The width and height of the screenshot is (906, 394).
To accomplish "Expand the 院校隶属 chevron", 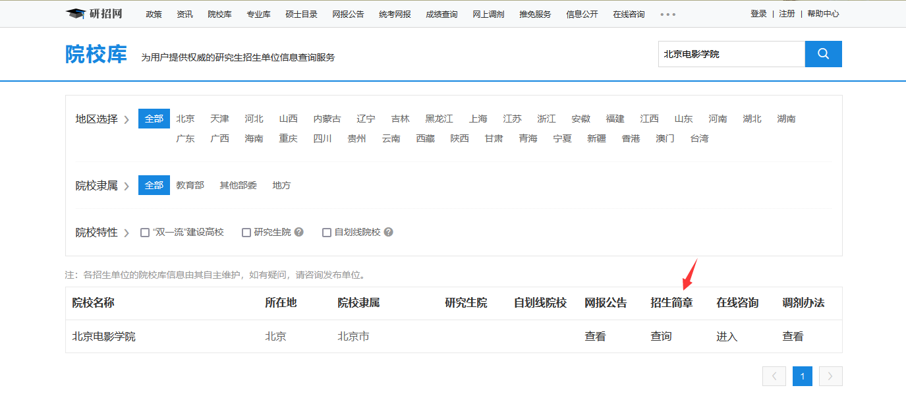I will point(126,186).
